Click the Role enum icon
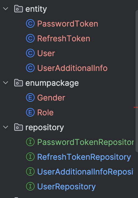 click(x=30, y=112)
